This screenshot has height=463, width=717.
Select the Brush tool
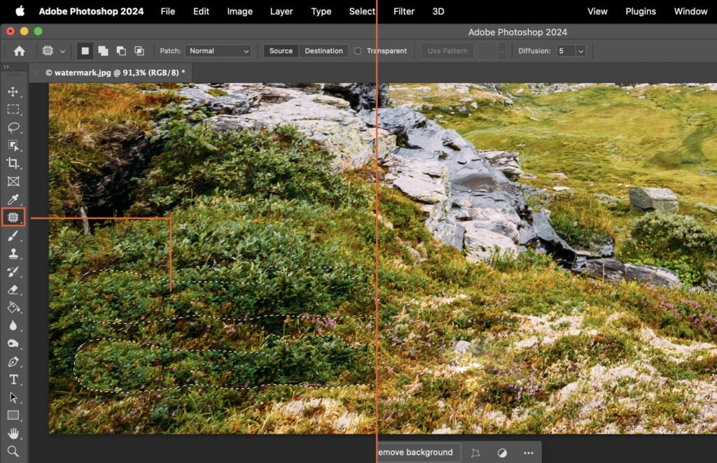[x=13, y=236]
